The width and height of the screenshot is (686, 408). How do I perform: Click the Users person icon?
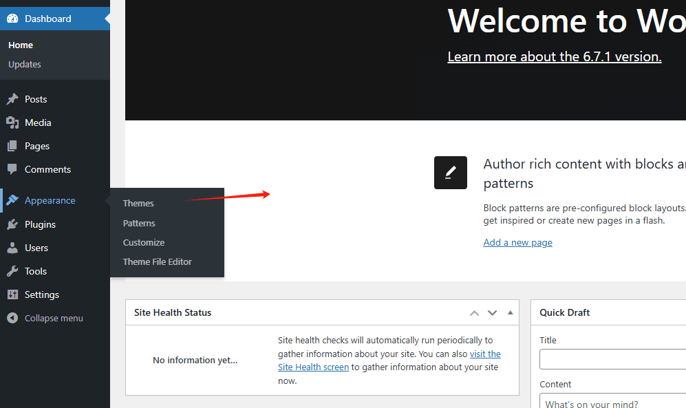(x=12, y=248)
